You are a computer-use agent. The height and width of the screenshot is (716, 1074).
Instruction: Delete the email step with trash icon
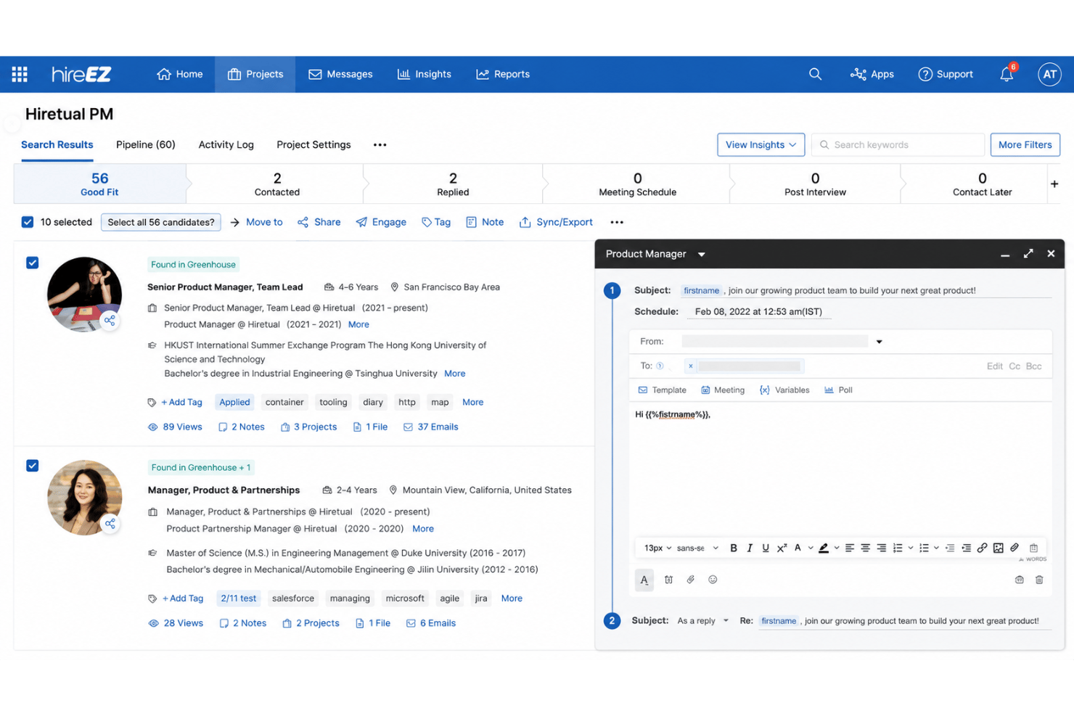pos(1039,580)
